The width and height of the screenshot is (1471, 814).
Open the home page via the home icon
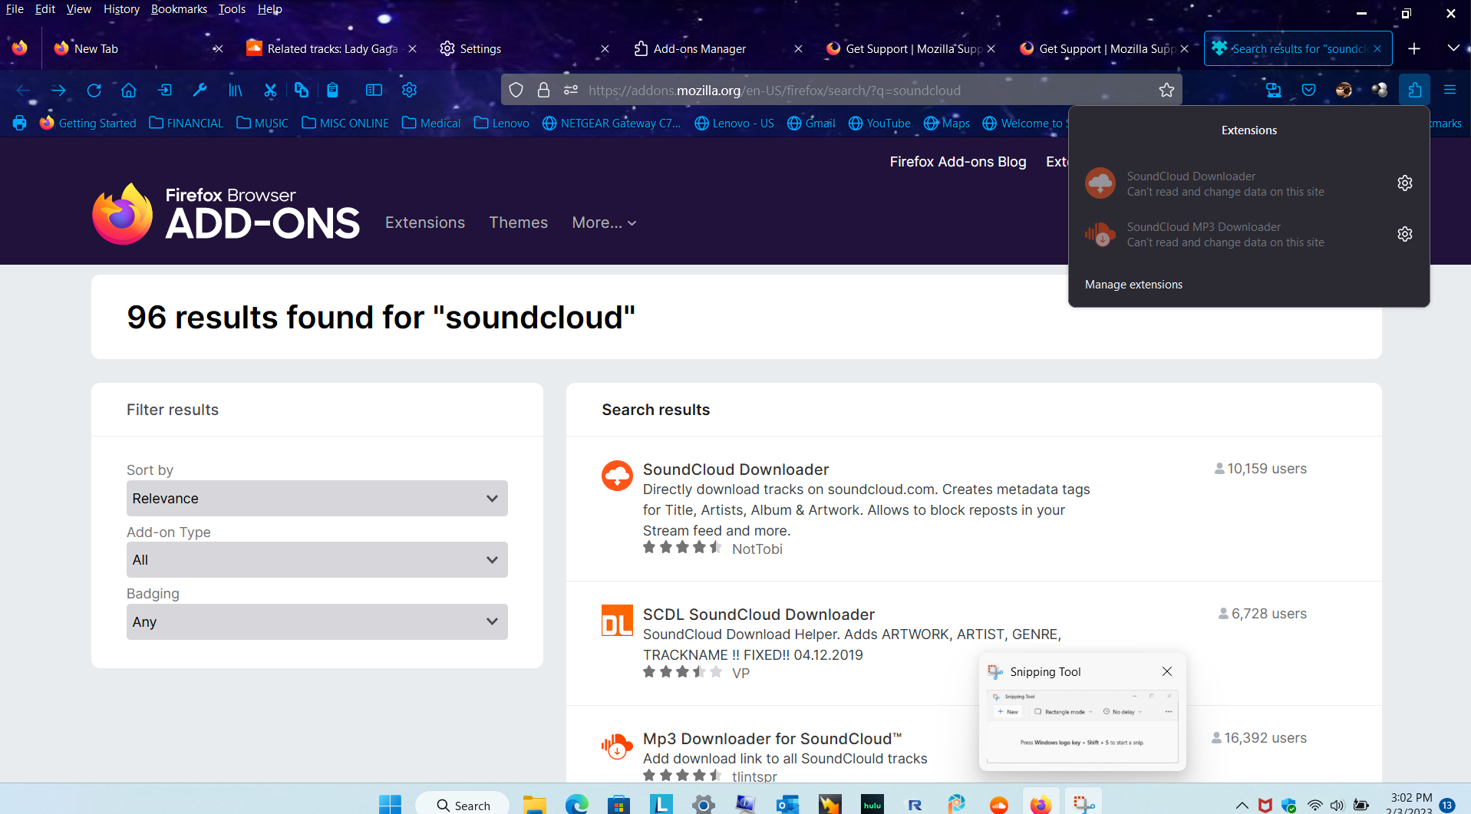(x=129, y=91)
